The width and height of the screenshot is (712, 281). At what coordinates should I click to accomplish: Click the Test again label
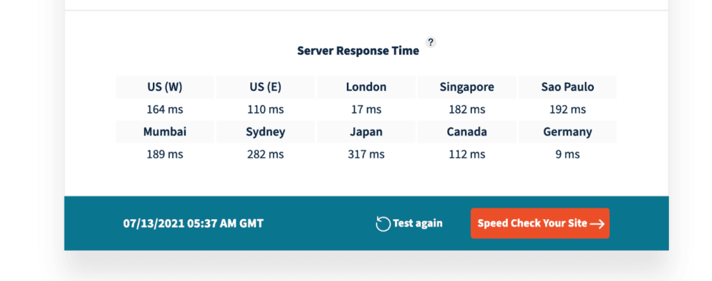(x=417, y=223)
